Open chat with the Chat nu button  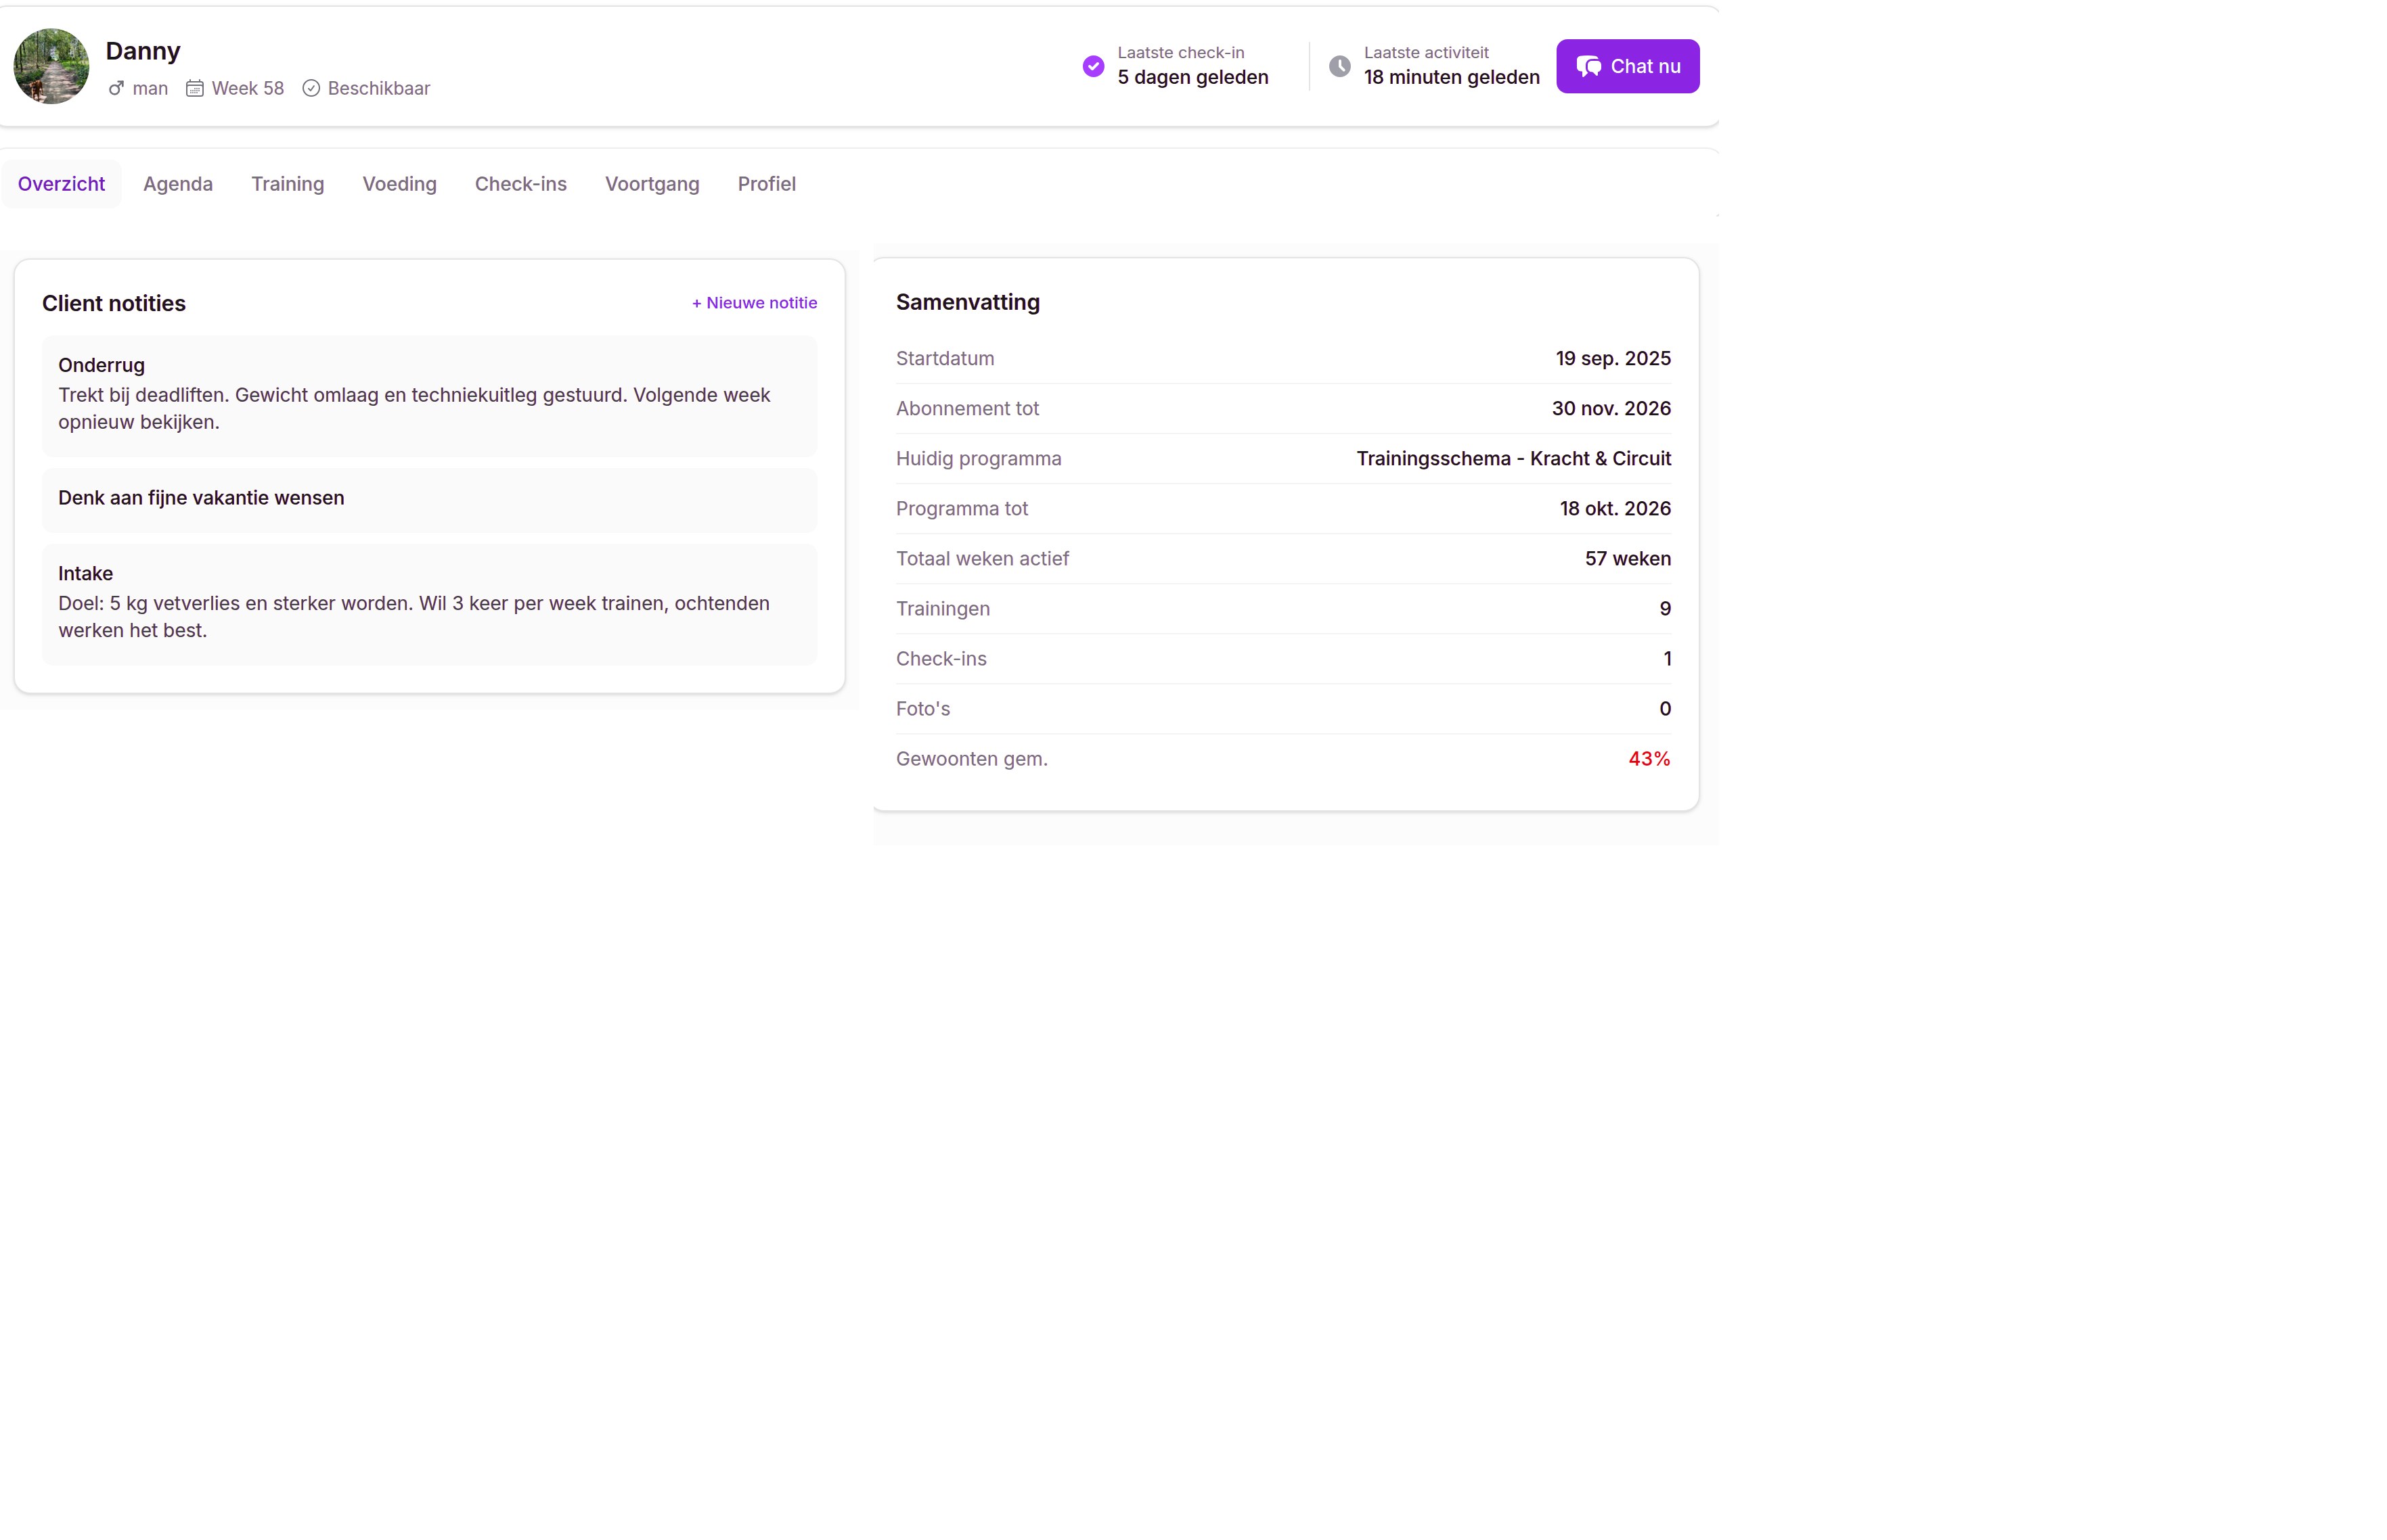pos(1627,66)
